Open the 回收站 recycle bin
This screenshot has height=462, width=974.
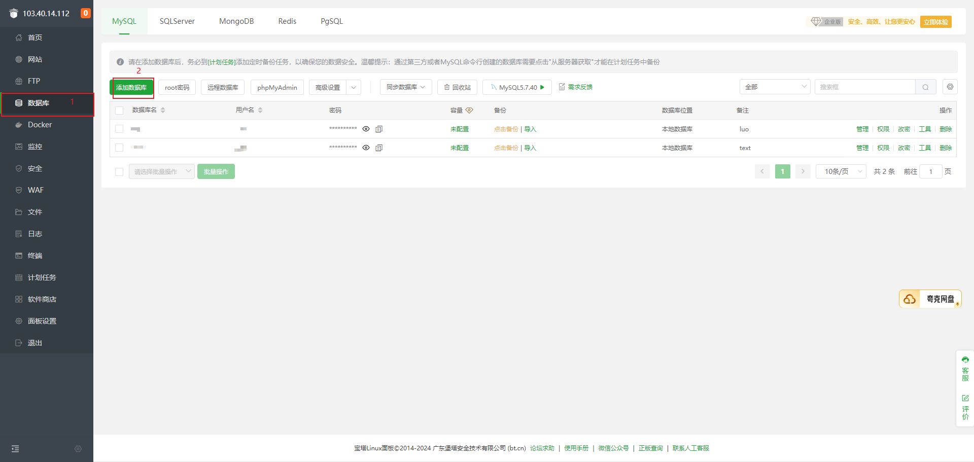click(x=457, y=87)
